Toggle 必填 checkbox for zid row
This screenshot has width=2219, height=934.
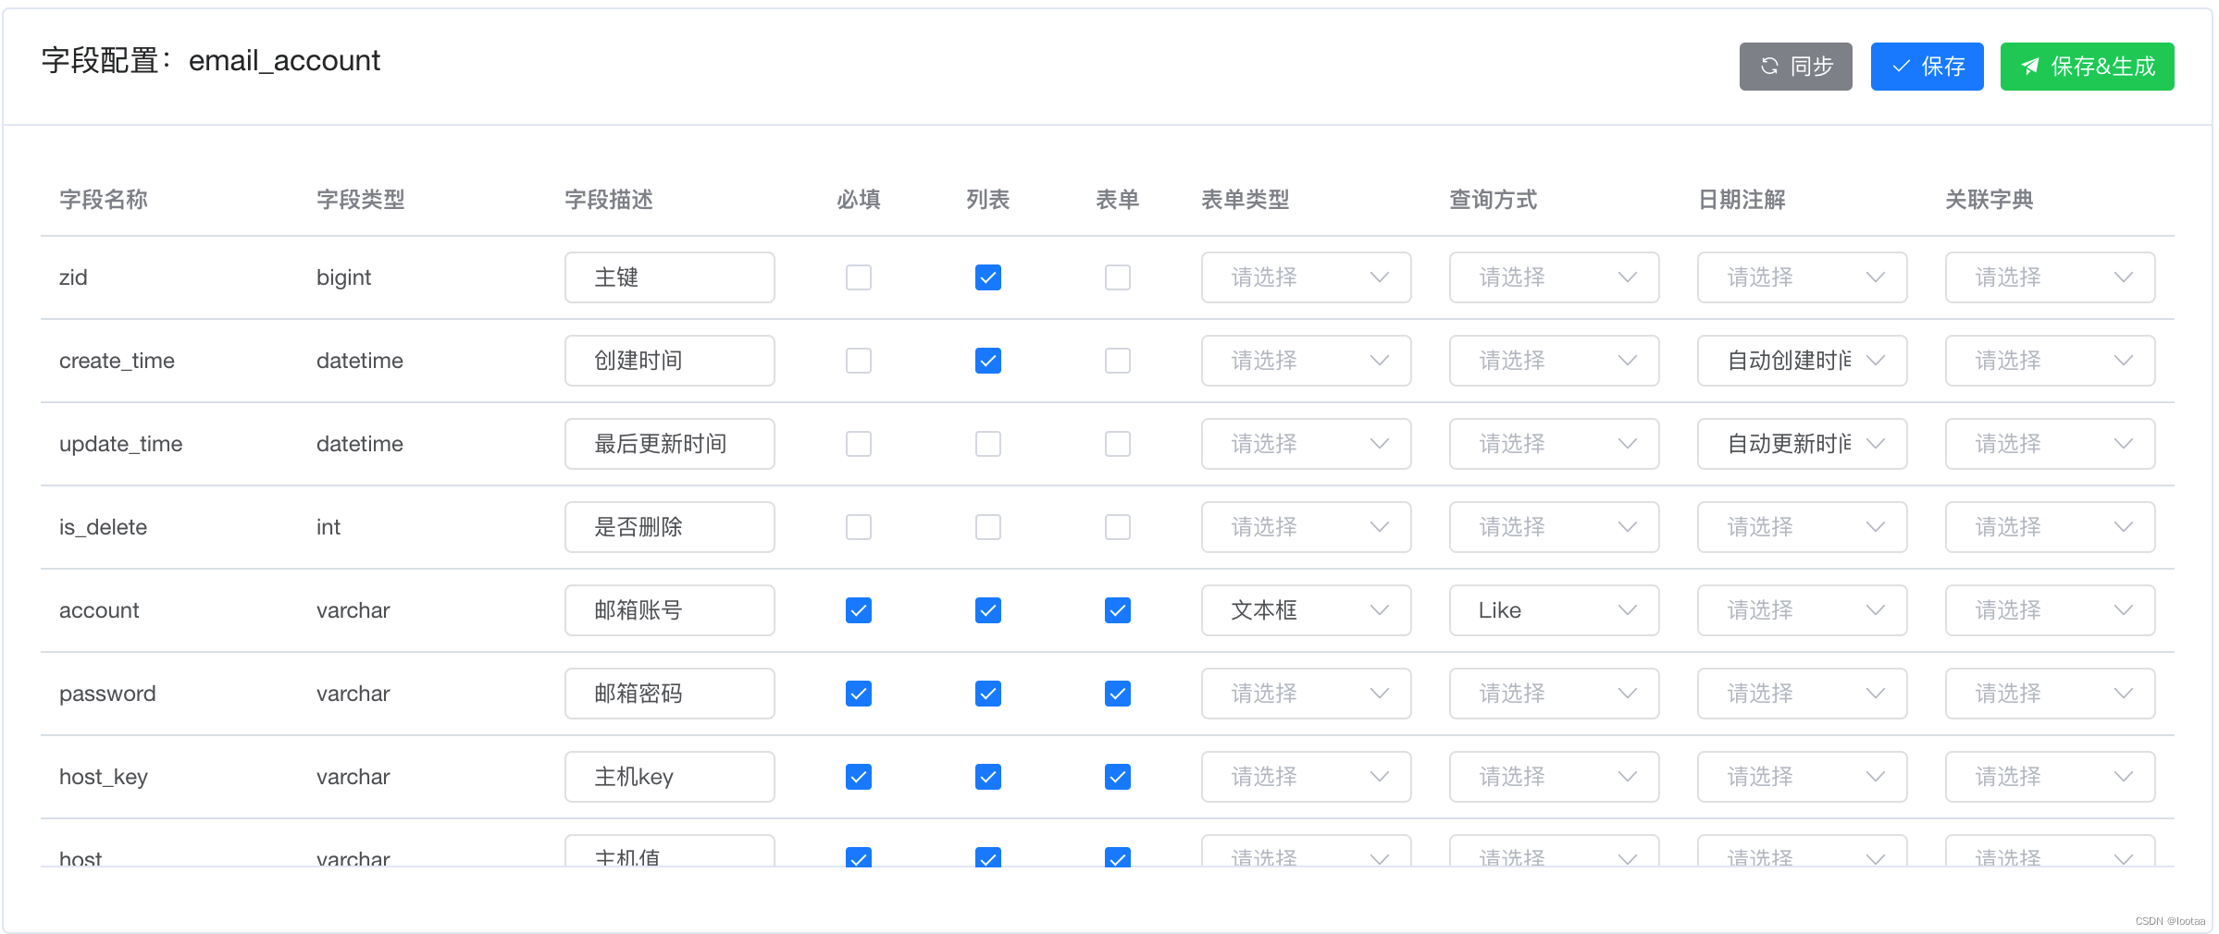point(859,277)
